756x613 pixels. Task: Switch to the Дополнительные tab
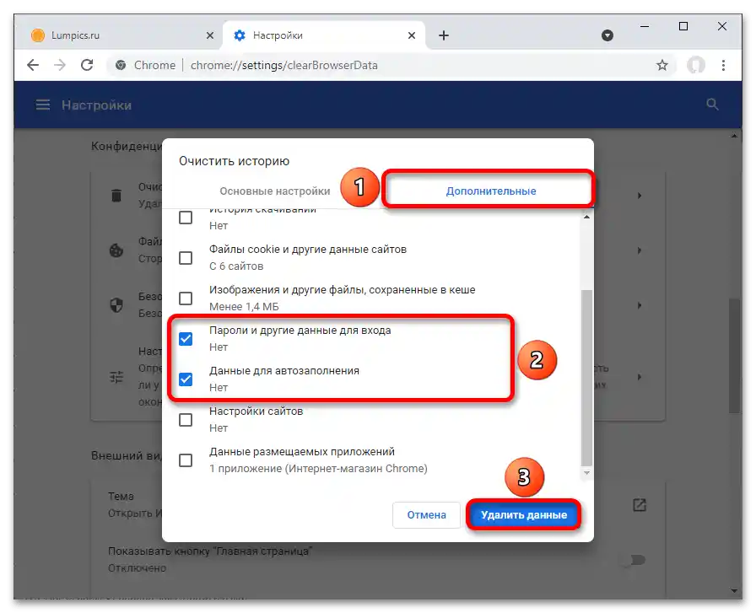(x=490, y=191)
